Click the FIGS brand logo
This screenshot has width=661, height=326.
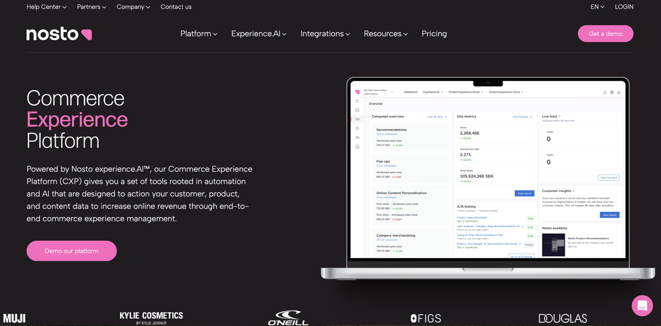point(426,318)
